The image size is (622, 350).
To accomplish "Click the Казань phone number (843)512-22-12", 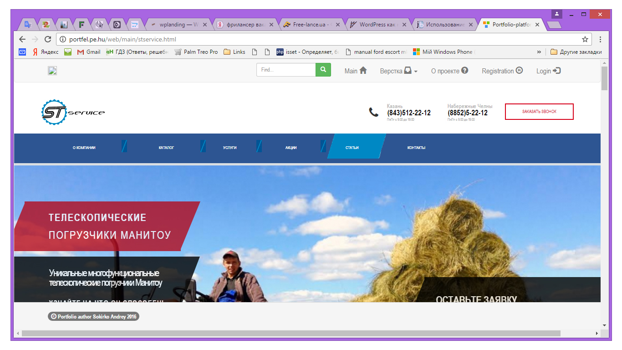I will click(409, 113).
